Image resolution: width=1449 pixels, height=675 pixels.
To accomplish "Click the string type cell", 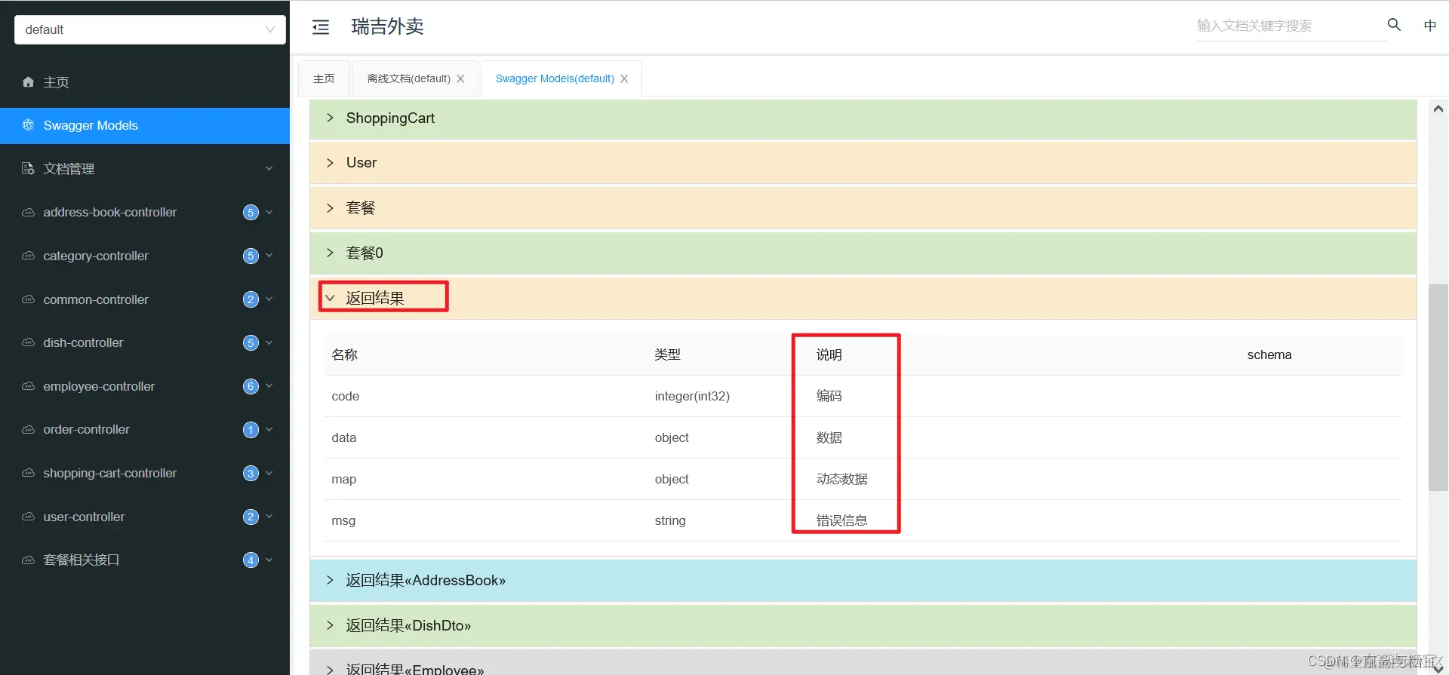I will 670,520.
